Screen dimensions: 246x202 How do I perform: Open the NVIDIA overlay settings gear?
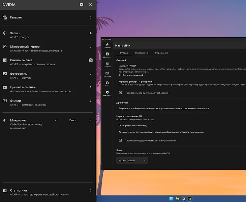pos(82,4)
